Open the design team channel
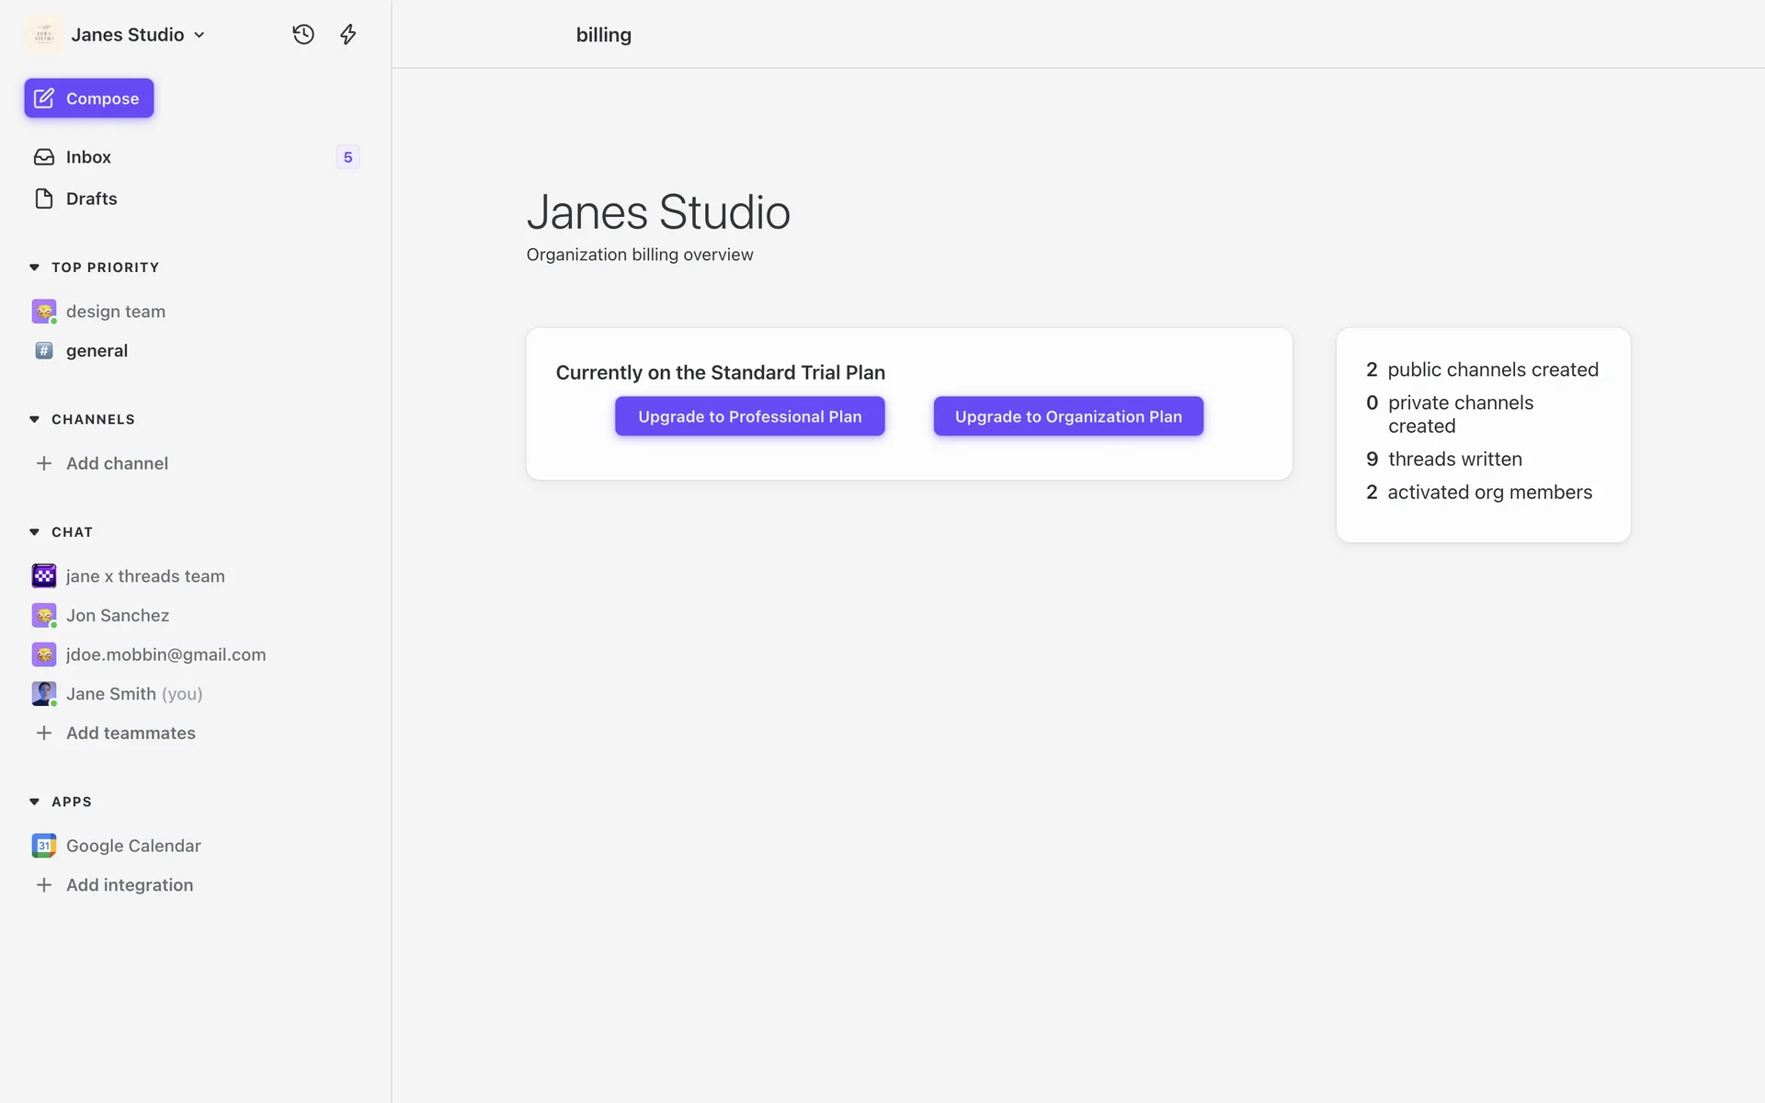This screenshot has width=1765, height=1103. coord(115,312)
